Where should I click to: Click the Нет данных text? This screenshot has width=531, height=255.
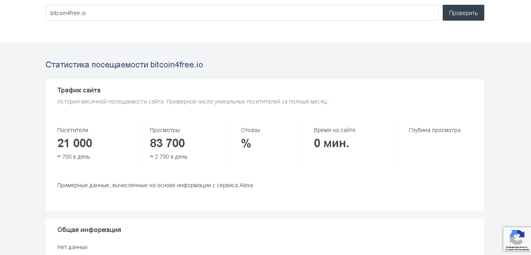click(x=72, y=247)
